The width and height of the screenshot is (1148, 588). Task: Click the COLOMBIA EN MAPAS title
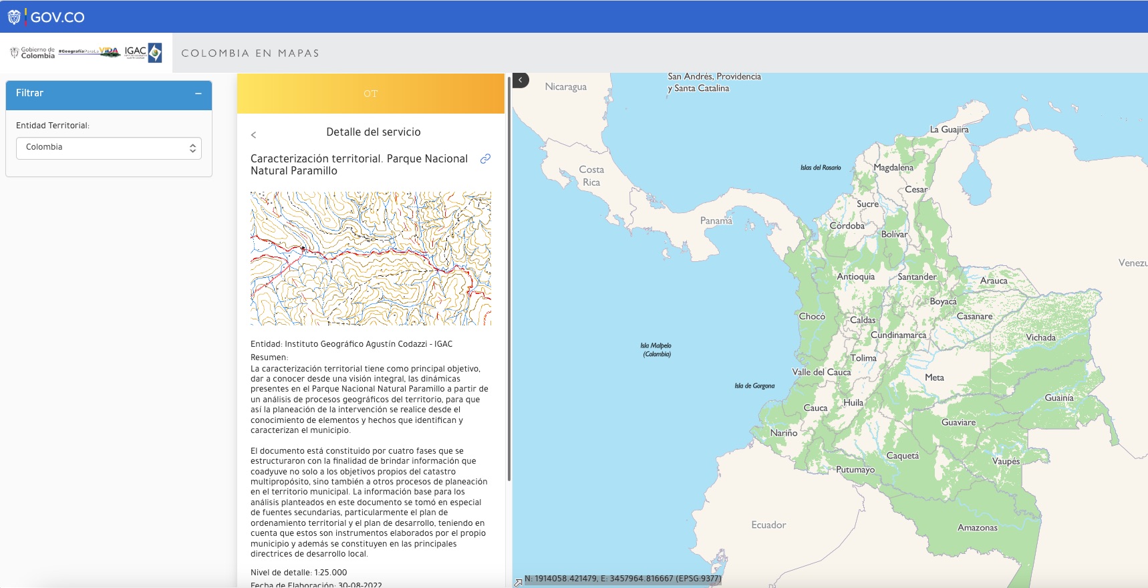coord(251,53)
